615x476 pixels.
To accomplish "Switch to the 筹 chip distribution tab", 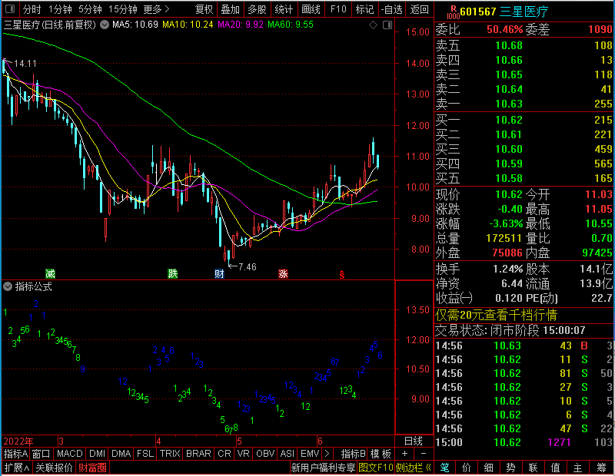I will coord(601,468).
